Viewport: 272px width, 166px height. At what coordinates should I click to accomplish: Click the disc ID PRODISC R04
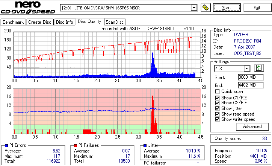(x=248, y=41)
